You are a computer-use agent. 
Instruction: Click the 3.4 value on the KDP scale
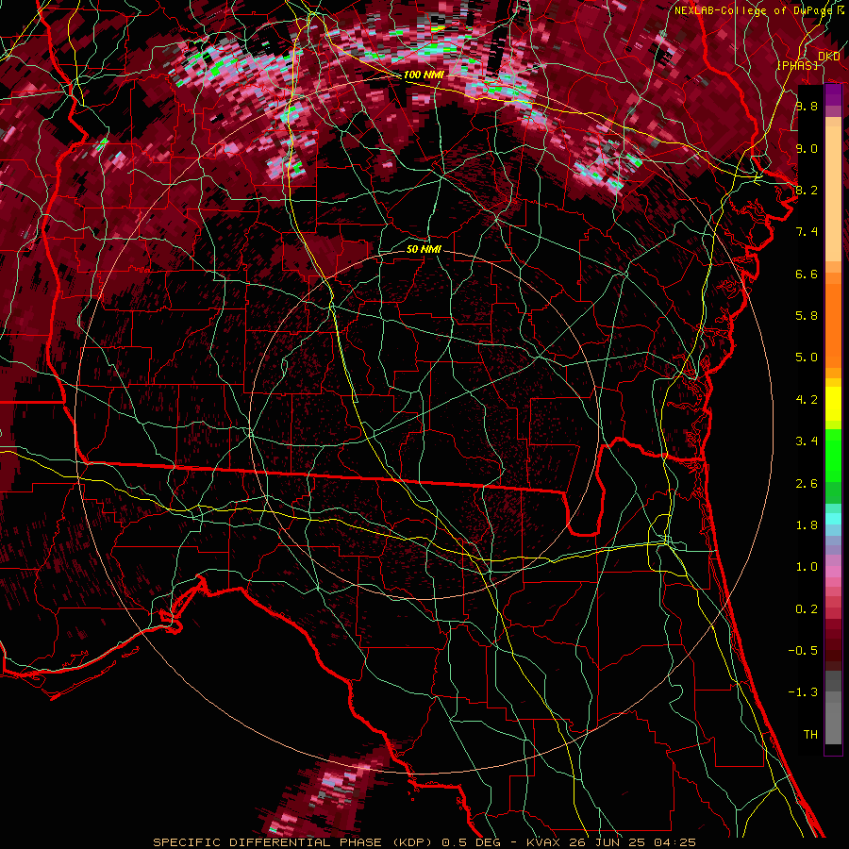click(x=807, y=441)
